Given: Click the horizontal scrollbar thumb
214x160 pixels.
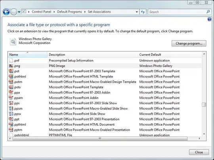Looking at the screenshot, I should point(100,139).
